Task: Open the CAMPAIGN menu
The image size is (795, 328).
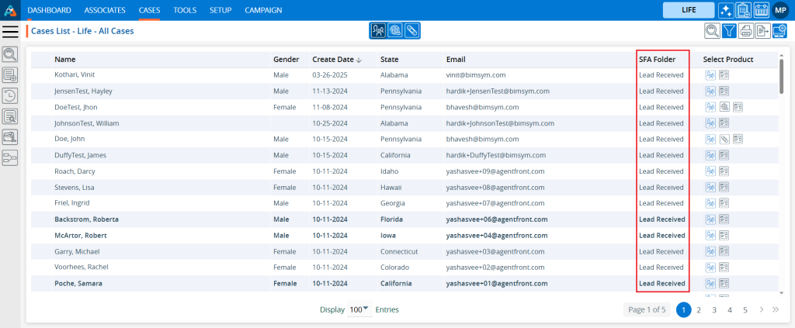Action: [263, 10]
